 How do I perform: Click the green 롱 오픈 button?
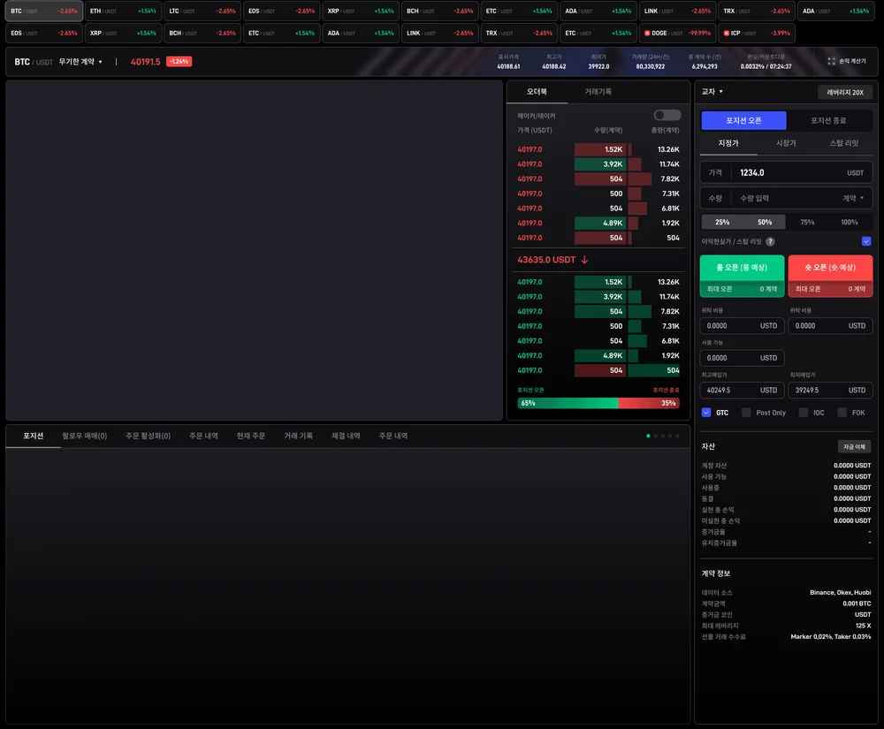(742, 267)
